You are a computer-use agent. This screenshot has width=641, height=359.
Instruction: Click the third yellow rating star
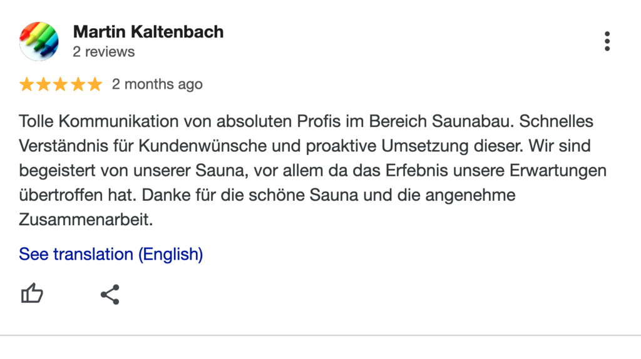[61, 84]
